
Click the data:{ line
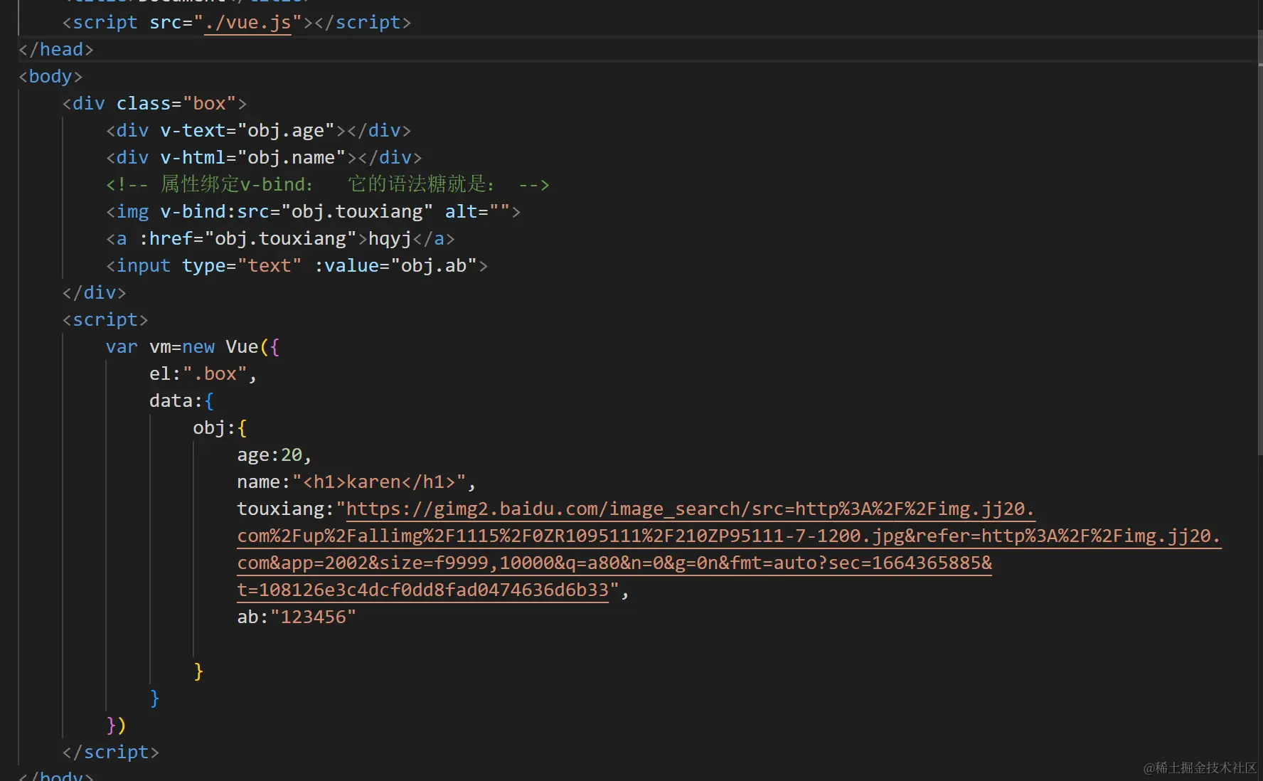[x=181, y=401]
